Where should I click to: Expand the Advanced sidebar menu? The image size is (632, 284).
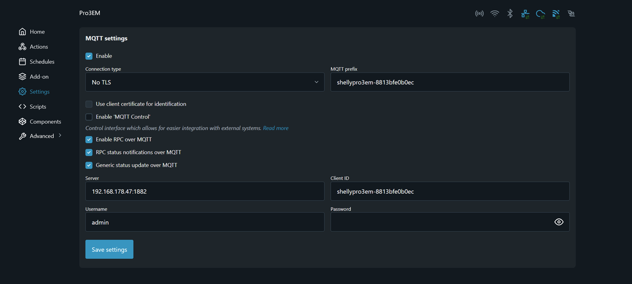tap(41, 136)
